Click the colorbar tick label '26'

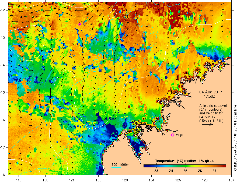point(200,171)
